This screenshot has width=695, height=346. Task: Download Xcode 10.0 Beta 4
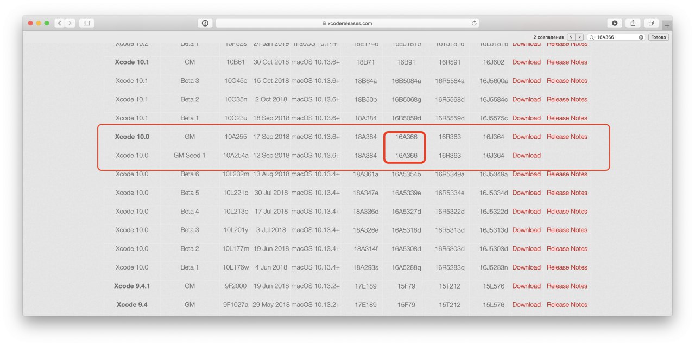point(526,212)
